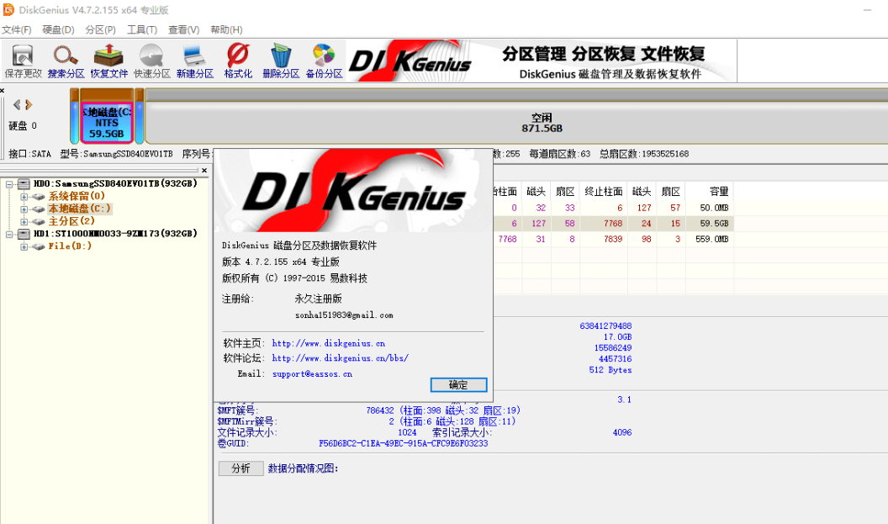Open the 工具(T) menu
The width and height of the screenshot is (888, 524).
coord(141,29)
